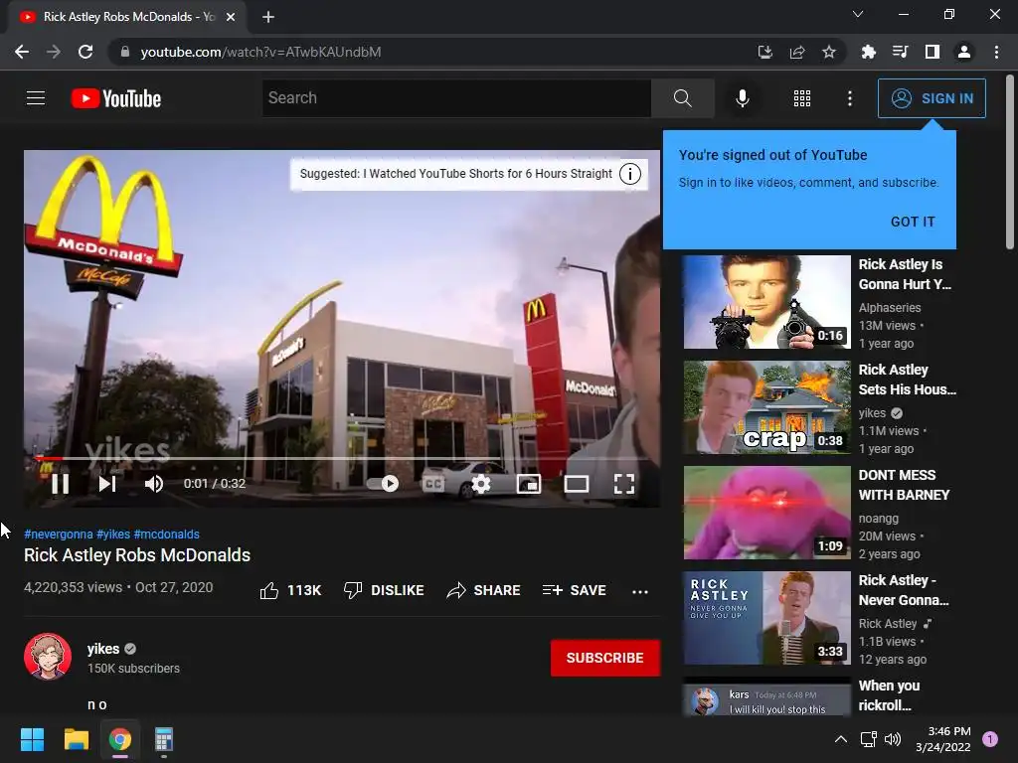Screen dimensions: 1018x763
Task: Activate the miniplayer
Action: tap(529, 484)
